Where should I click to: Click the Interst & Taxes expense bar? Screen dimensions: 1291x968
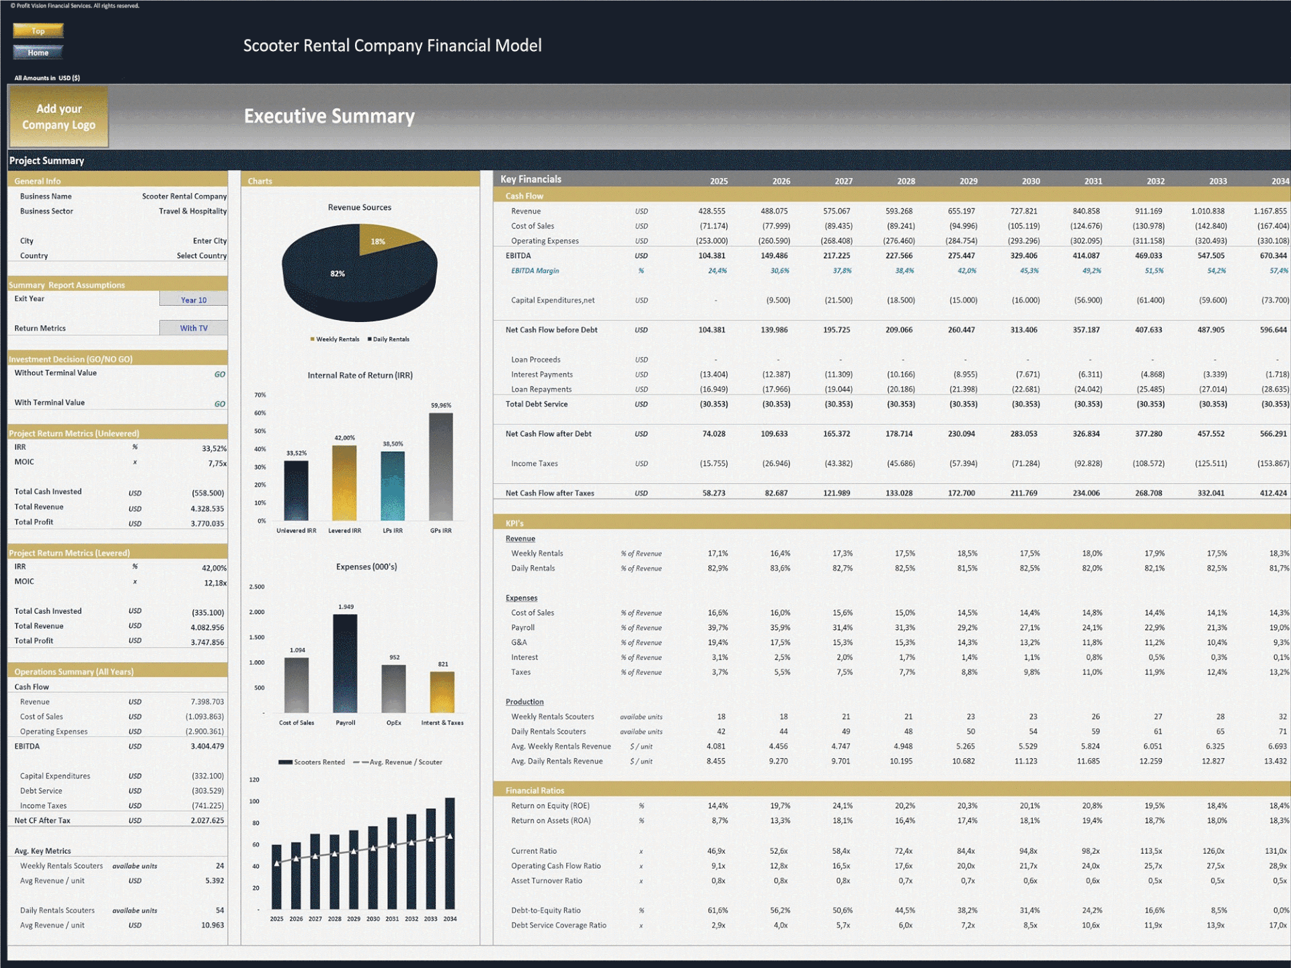tap(442, 692)
